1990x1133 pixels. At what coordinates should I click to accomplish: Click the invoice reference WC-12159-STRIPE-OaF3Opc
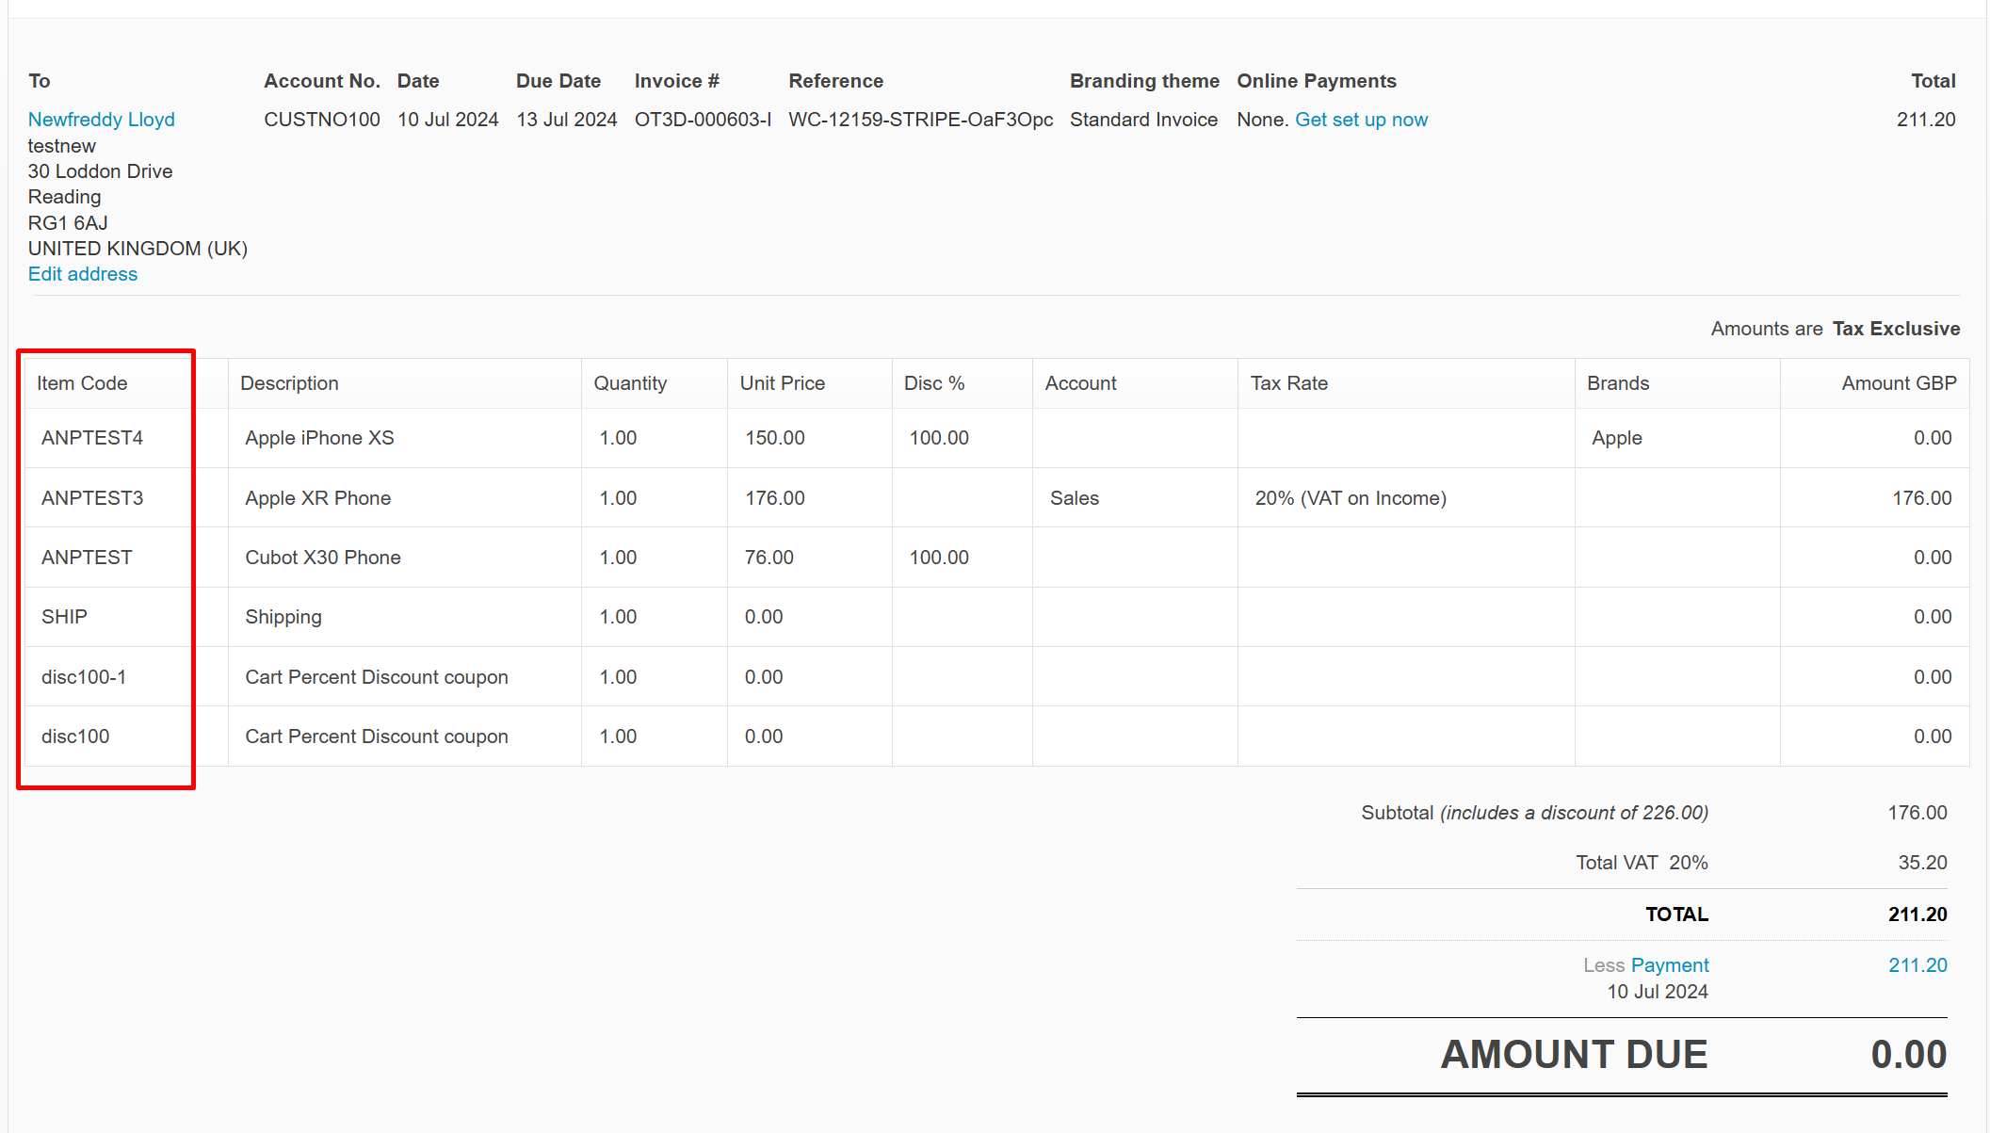click(x=920, y=120)
